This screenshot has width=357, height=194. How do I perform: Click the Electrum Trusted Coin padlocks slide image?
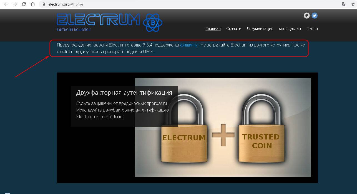tap(223, 127)
